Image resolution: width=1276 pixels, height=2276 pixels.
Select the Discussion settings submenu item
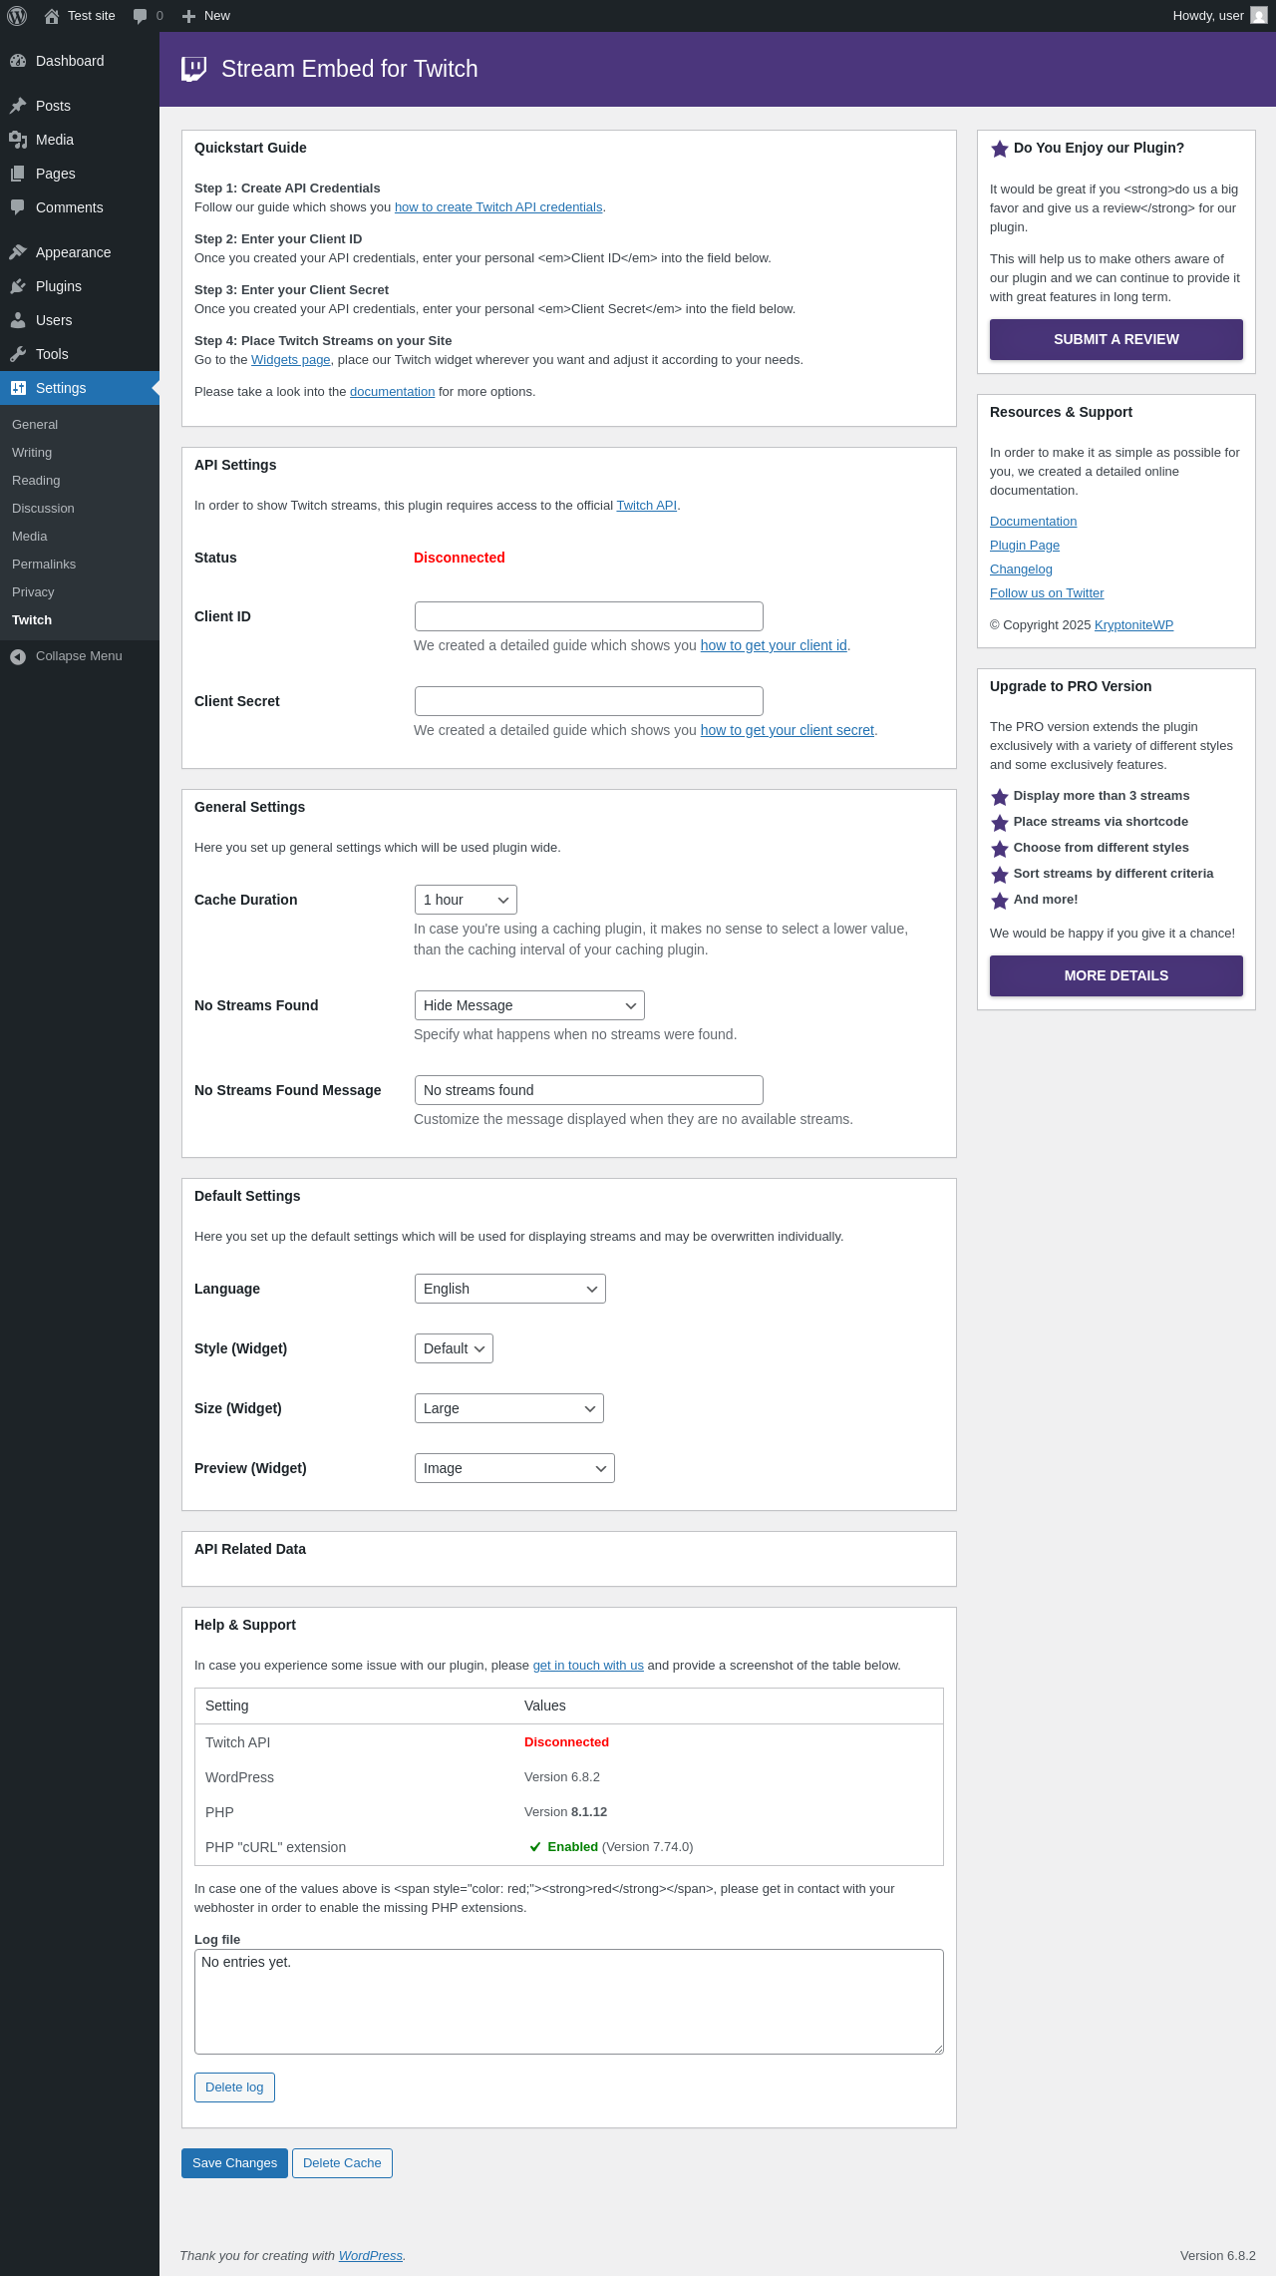click(43, 509)
